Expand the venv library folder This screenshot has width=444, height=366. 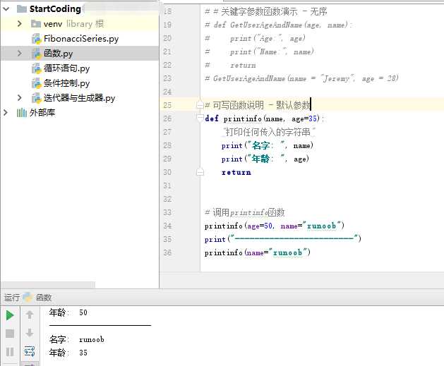20,24
